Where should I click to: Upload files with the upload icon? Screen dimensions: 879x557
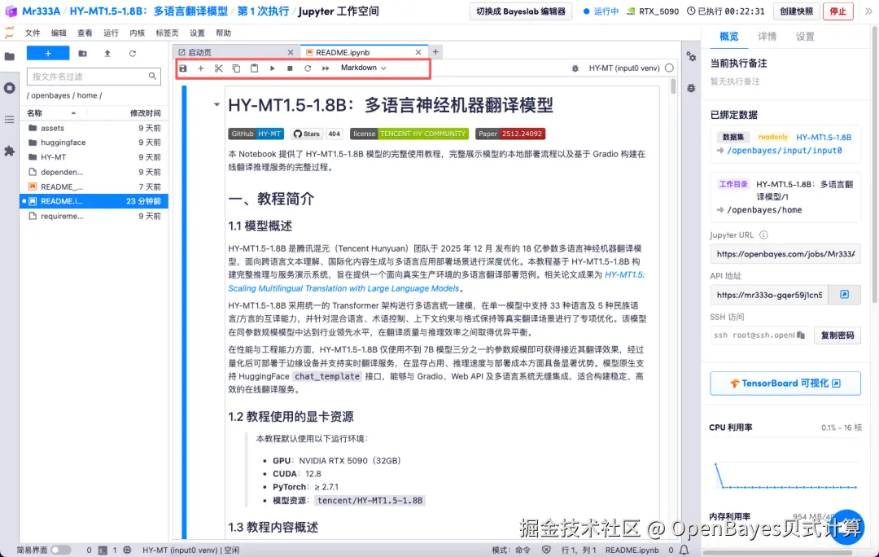(x=107, y=53)
